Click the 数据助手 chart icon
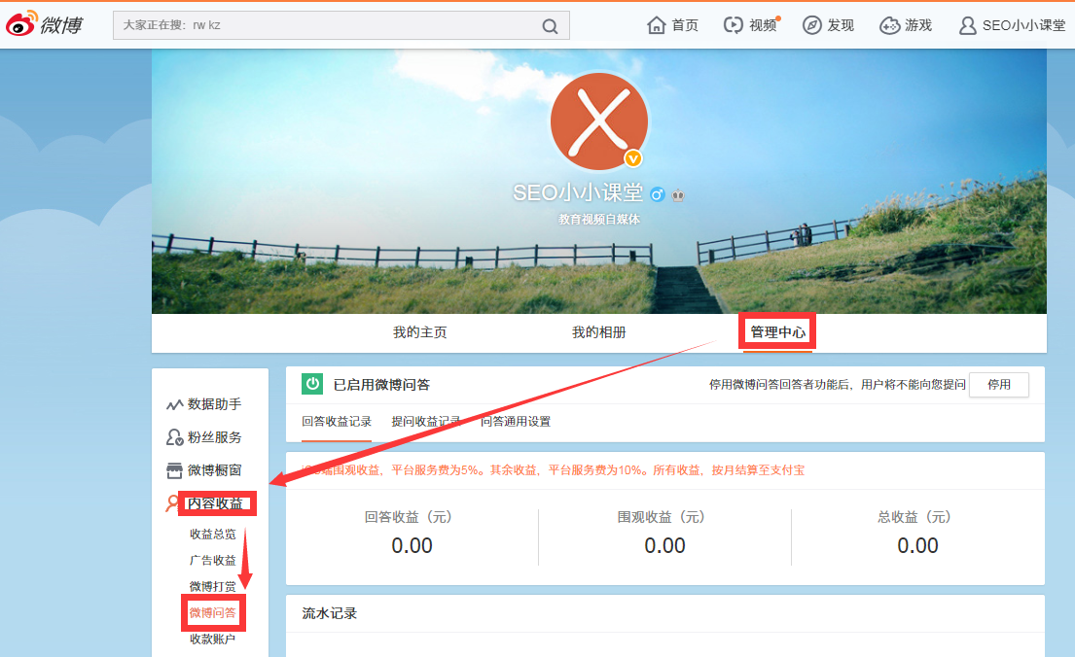 tap(174, 405)
